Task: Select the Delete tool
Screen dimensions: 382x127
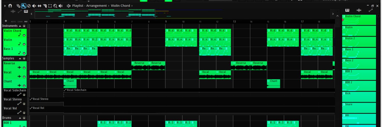Action: (x=29, y=6)
